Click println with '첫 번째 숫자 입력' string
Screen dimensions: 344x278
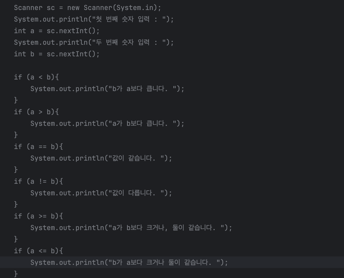click(x=94, y=19)
